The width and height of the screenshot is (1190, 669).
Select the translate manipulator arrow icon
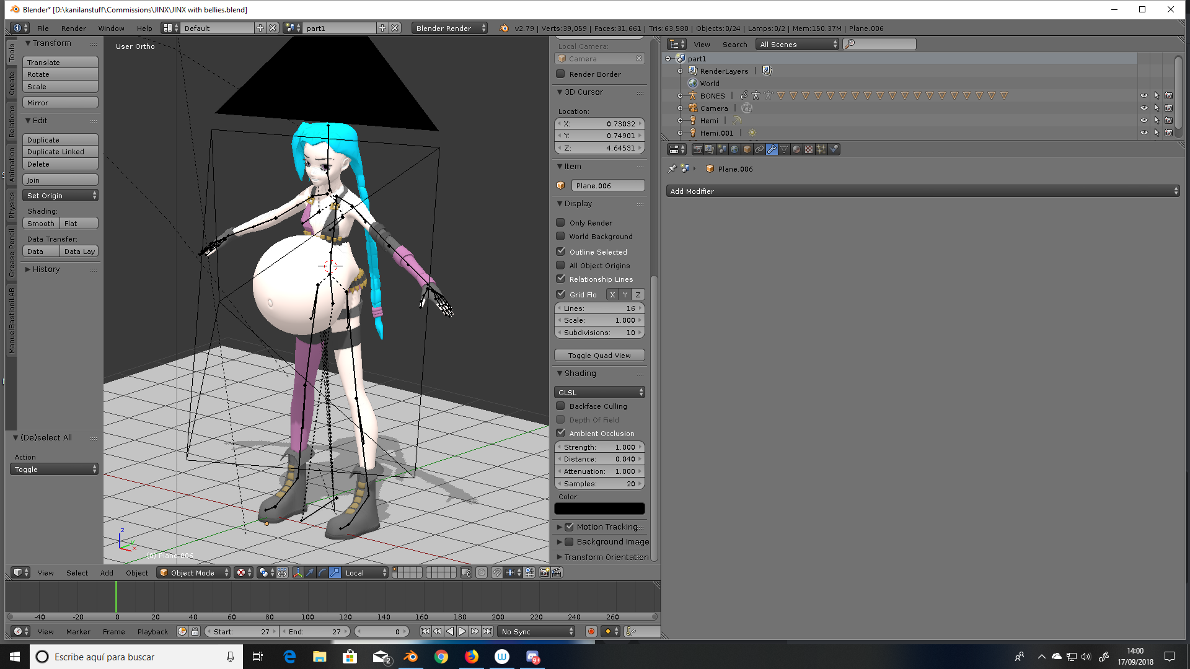tap(310, 572)
